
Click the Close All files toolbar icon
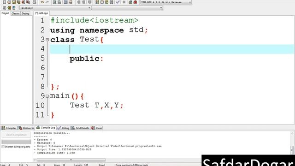pos(28,2)
